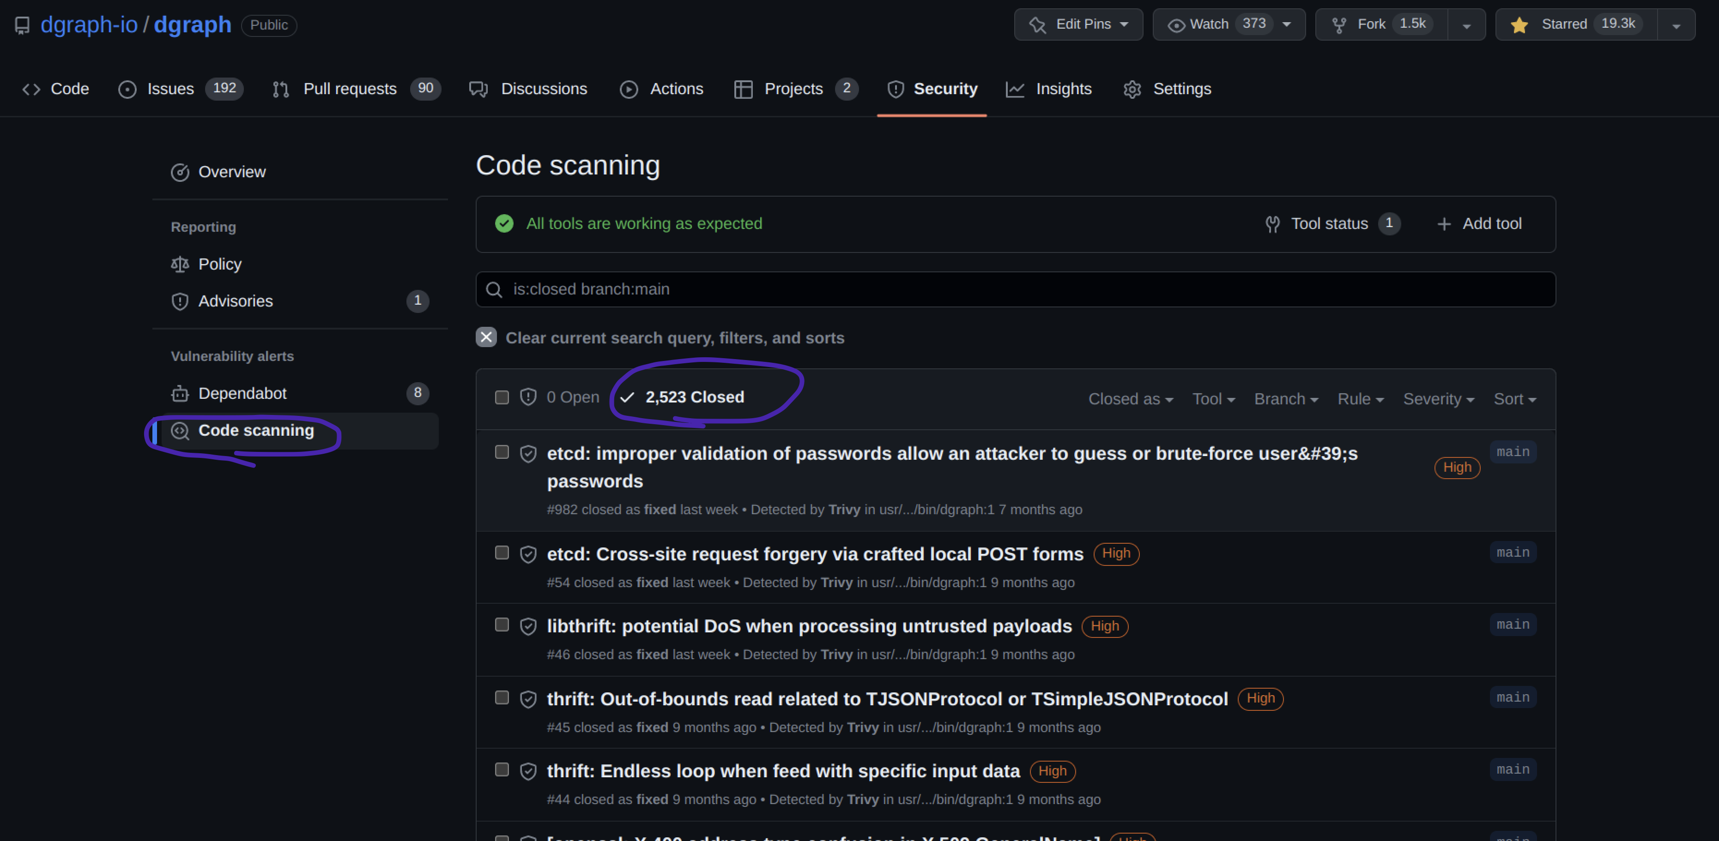
Task: Check the thrift Out-of-bounds read alert
Action: [502, 698]
